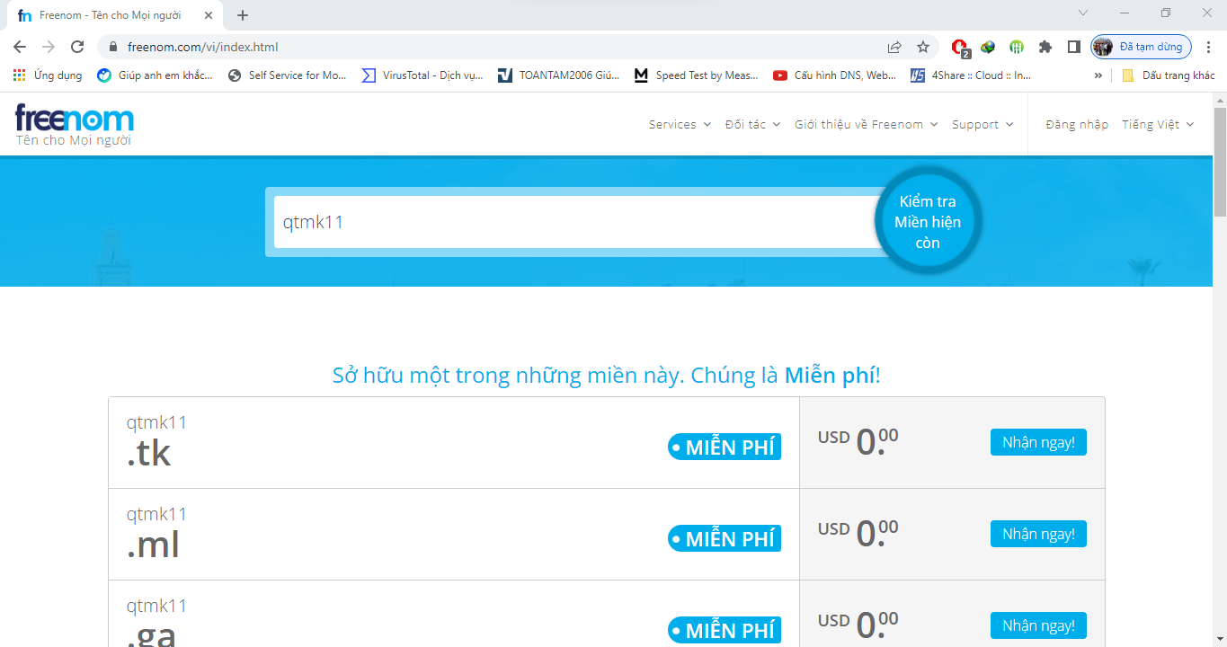Screen dimensions: 1227x647
Task: Click the scrollbar up arrow
Action: tap(1220, 99)
